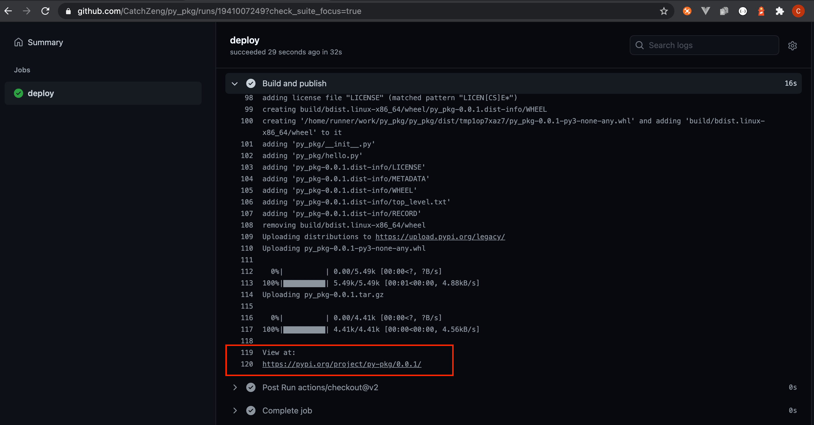The image size is (814, 425).
Task: Open the upload.pypi.org/legacy link
Action: [x=440, y=237]
